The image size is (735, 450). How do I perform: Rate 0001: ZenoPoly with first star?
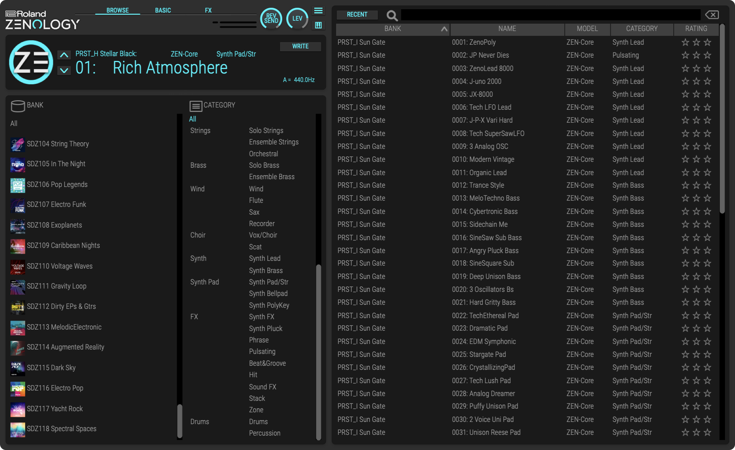[x=685, y=42]
